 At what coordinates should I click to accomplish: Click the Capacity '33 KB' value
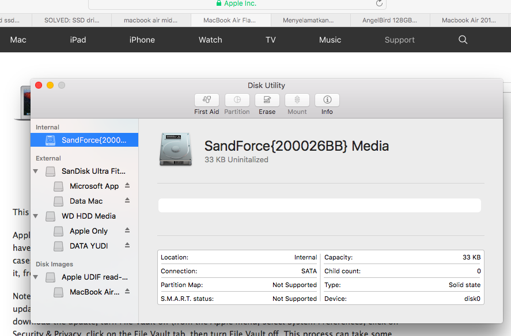(472, 257)
